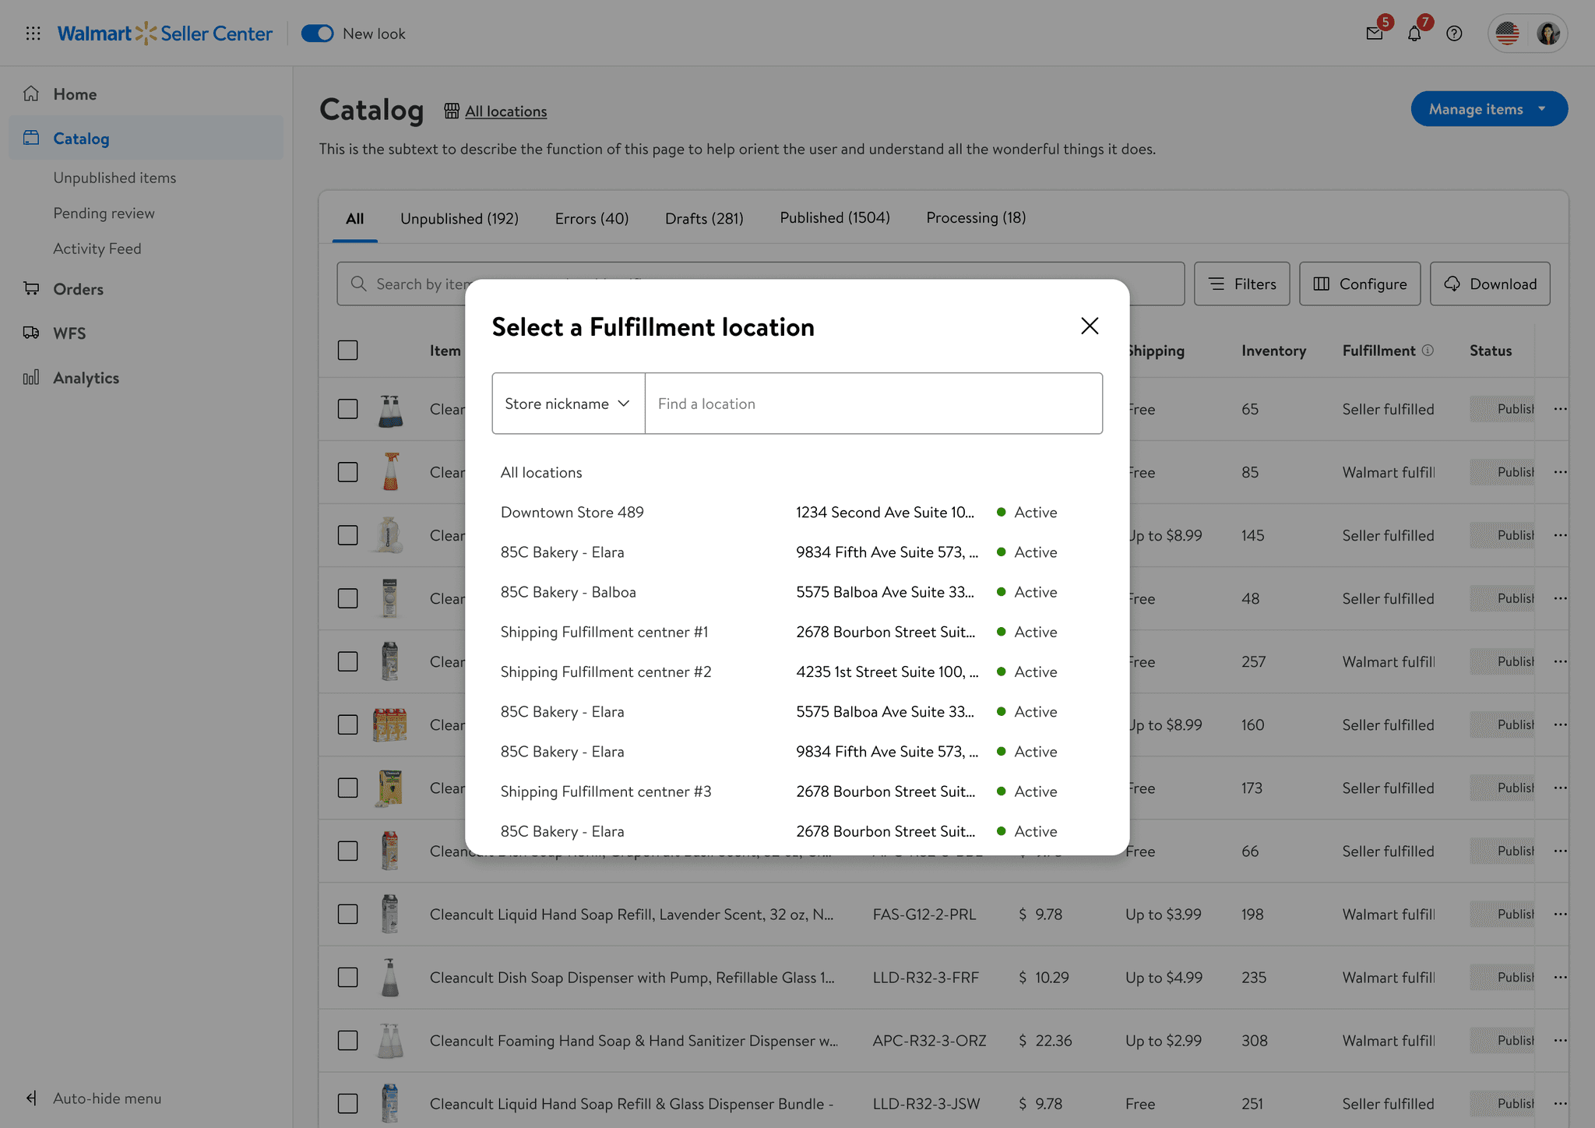1595x1128 pixels.
Task: Open the apps grid menu icon
Action: (x=33, y=33)
